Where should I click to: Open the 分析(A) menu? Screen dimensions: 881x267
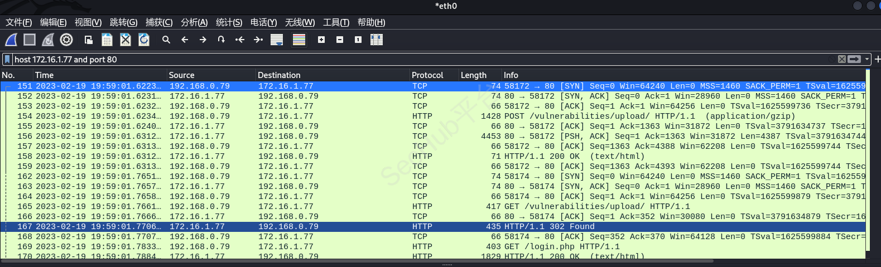(194, 22)
